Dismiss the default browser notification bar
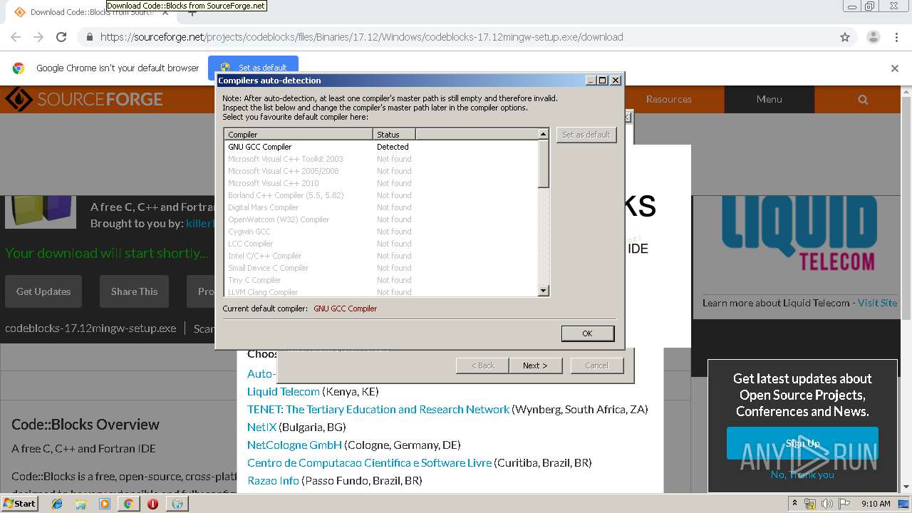Image resolution: width=912 pixels, height=513 pixels. pyautogui.click(x=895, y=68)
